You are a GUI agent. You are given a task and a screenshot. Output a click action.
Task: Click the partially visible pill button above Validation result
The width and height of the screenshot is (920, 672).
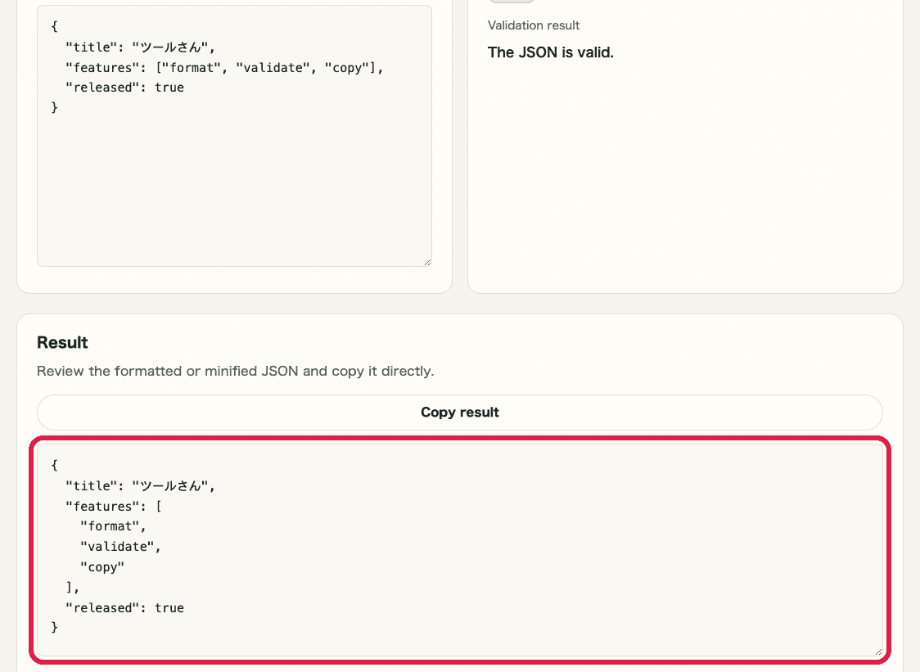click(x=512, y=2)
